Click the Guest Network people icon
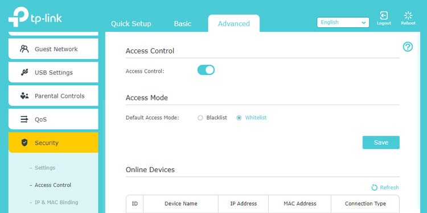Image resolution: width=427 pixels, height=213 pixels. (24, 49)
